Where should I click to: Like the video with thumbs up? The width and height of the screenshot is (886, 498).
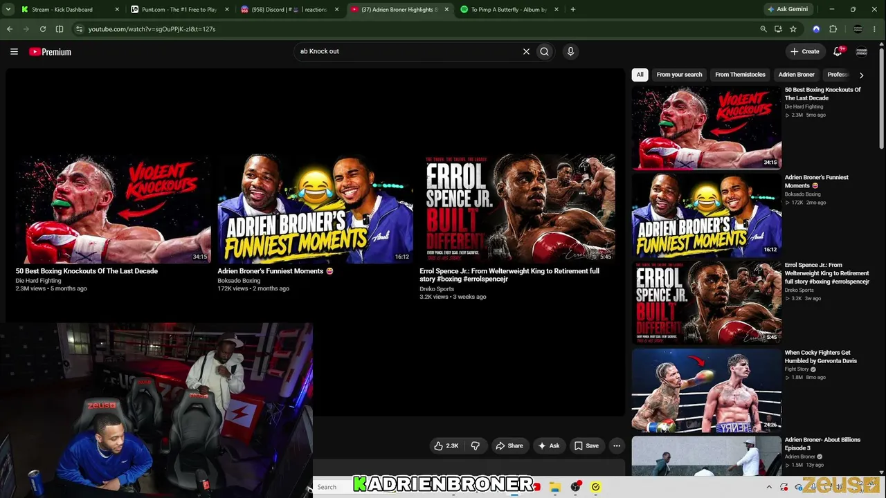pyautogui.click(x=446, y=446)
